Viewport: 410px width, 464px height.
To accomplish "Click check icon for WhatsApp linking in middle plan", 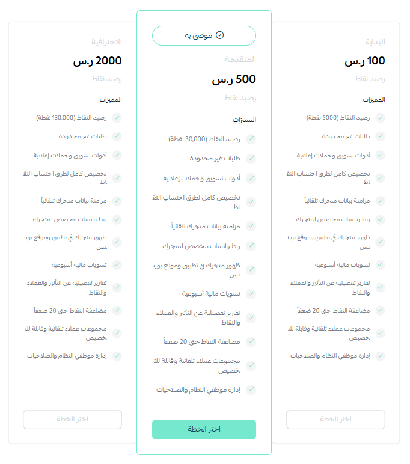I will coord(251,246).
